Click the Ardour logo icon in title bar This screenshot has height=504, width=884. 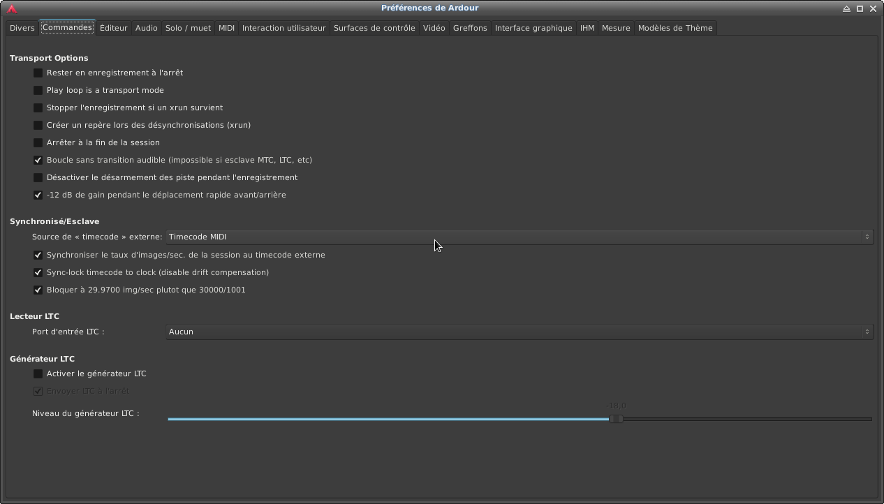coord(12,8)
